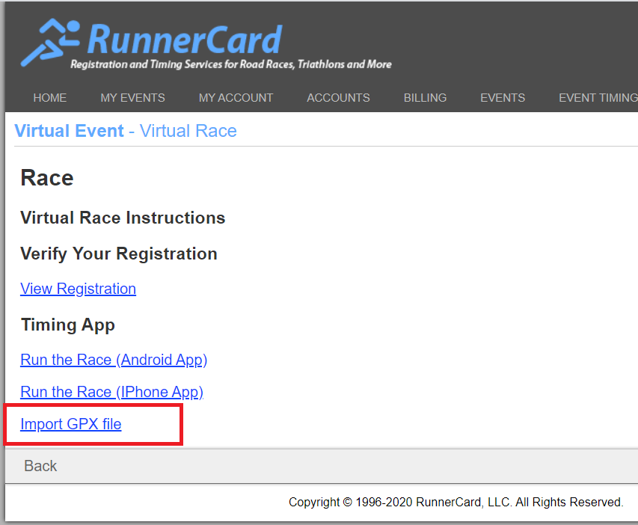Follow the Run the Race Android App link
Viewport: 638px width, 525px height.
point(114,360)
